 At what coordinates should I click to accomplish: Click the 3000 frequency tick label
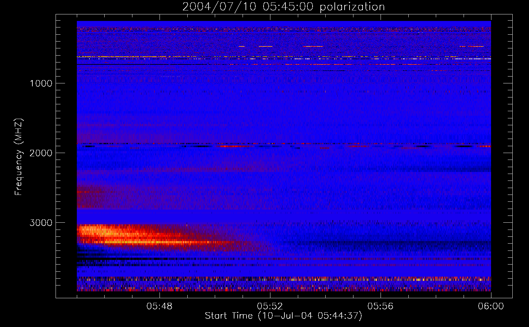[41, 223]
